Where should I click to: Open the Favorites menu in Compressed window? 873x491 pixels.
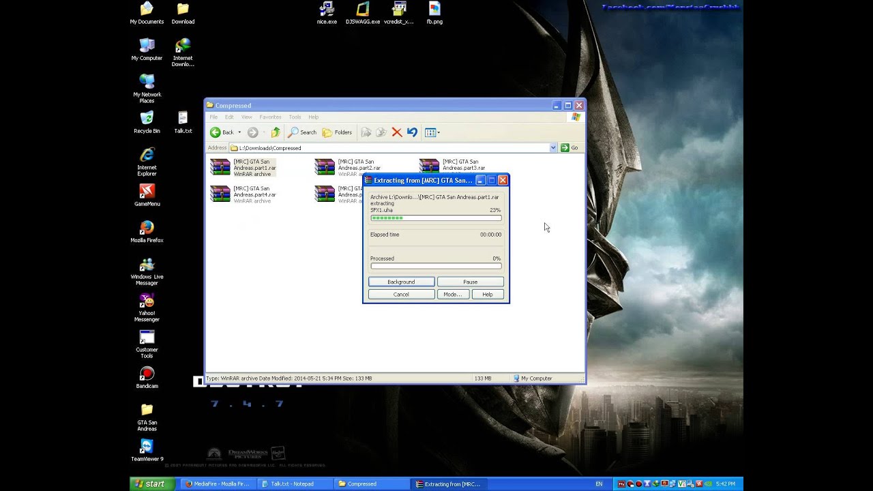point(270,117)
